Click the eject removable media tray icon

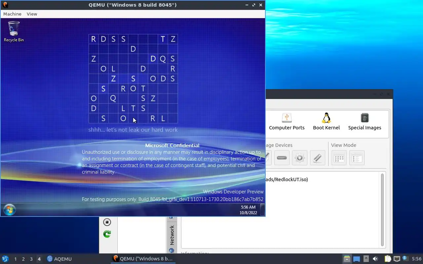point(366,259)
